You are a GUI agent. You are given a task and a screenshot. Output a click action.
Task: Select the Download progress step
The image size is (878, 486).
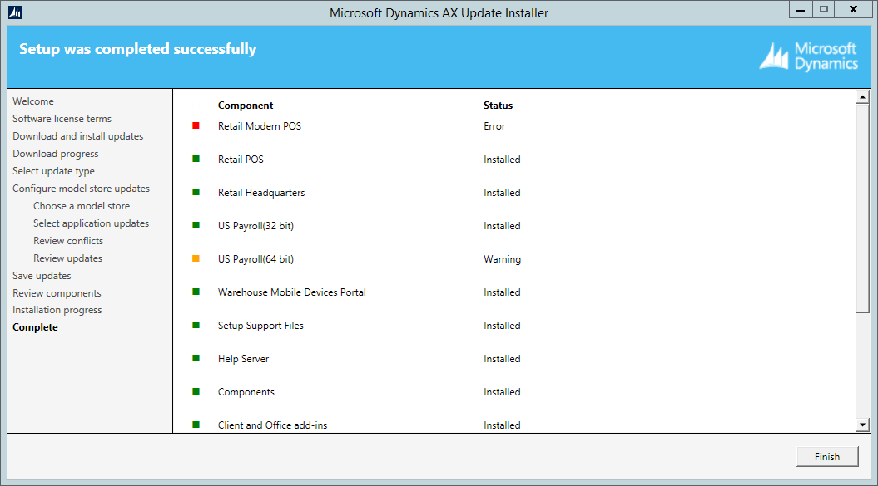[x=56, y=153]
